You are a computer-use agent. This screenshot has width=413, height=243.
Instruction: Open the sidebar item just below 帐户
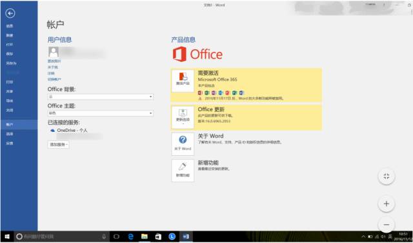10,134
